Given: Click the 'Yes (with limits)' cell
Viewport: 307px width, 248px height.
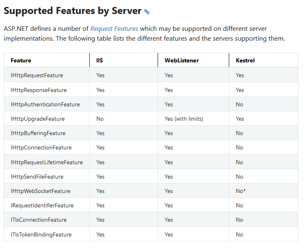Looking at the screenshot, I should pos(184,119).
